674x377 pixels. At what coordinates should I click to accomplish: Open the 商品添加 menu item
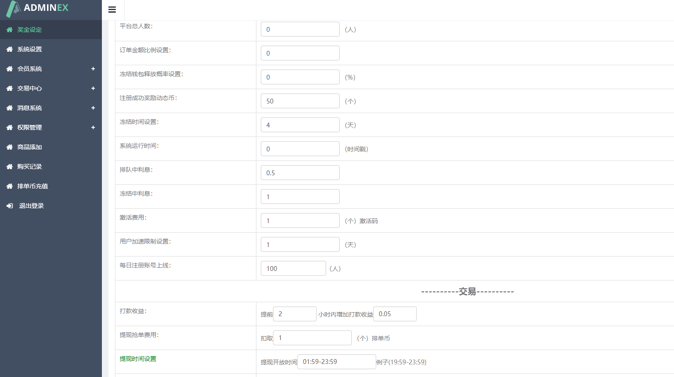[30, 147]
